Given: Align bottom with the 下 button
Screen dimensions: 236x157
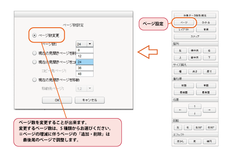Looking at the screenshot, I should coord(210,57).
